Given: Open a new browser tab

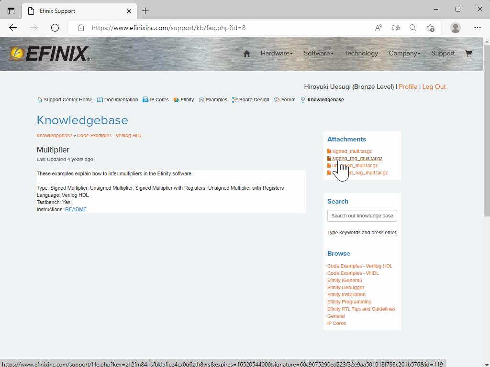Looking at the screenshot, I should click(145, 11).
